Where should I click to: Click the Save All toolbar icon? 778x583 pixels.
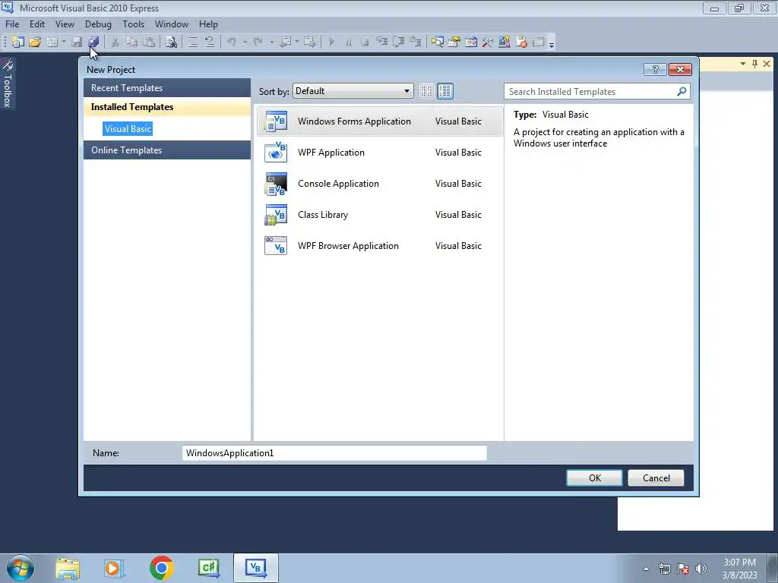[x=93, y=43]
